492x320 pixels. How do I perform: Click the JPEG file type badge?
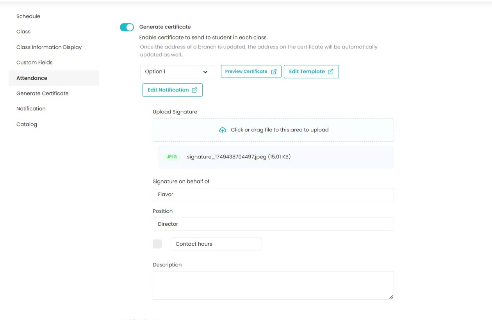pyautogui.click(x=172, y=157)
